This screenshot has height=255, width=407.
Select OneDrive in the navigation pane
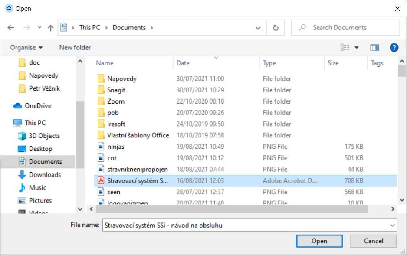point(33,105)
